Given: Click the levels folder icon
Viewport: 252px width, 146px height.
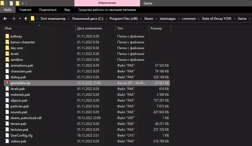Looking at the screenshot, I should [7, 54].
